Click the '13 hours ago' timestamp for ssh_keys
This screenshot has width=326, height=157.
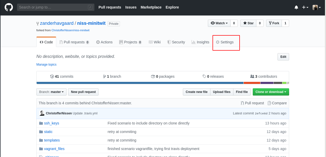coord(276,123)
